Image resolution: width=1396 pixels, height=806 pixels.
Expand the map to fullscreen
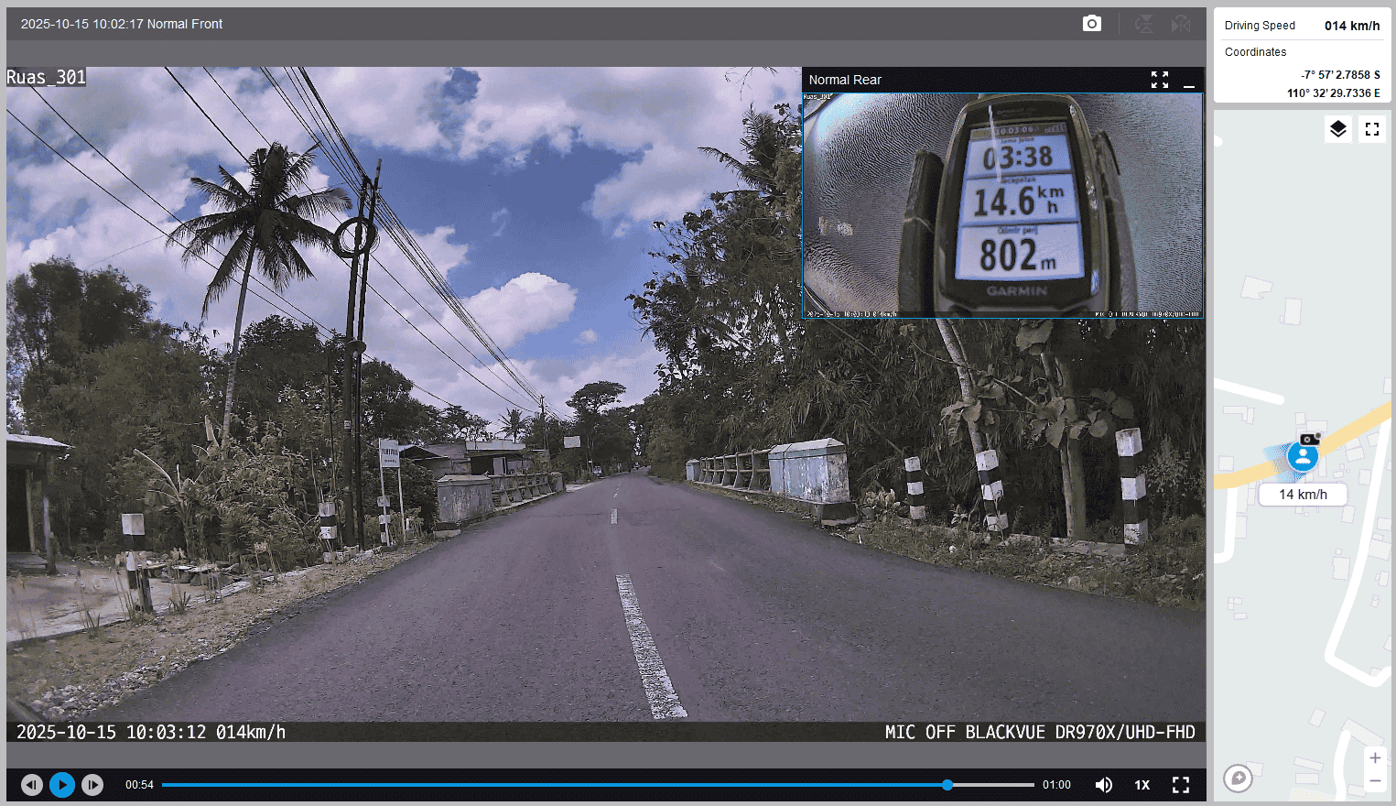click(x=1371, y=129)
